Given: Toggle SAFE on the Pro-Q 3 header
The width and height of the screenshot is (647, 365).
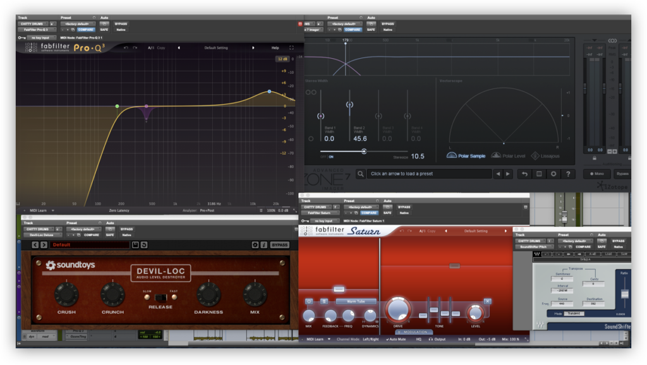Looking at the screenshot, I should tap(104, 30).
